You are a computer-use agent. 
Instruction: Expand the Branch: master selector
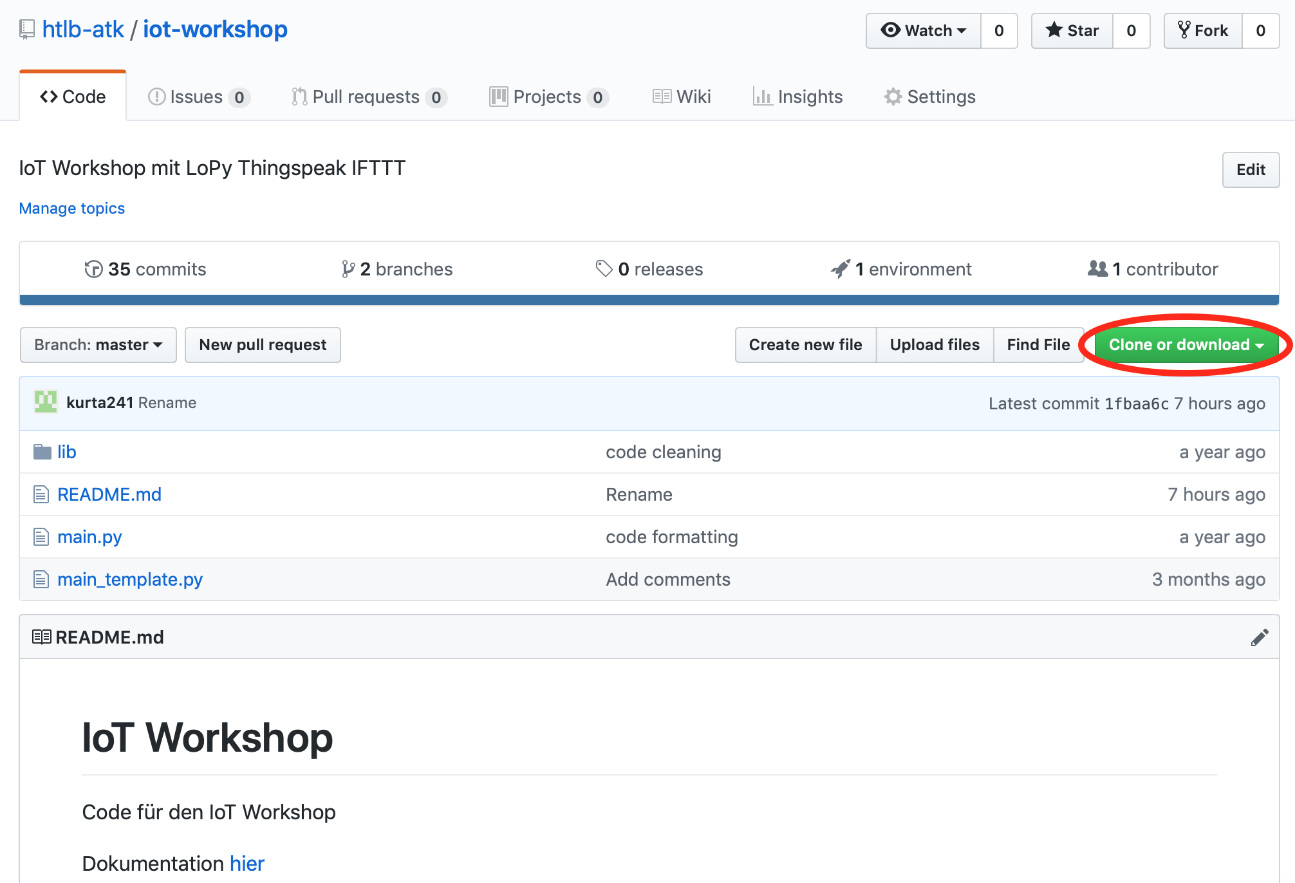pos(98,345)
